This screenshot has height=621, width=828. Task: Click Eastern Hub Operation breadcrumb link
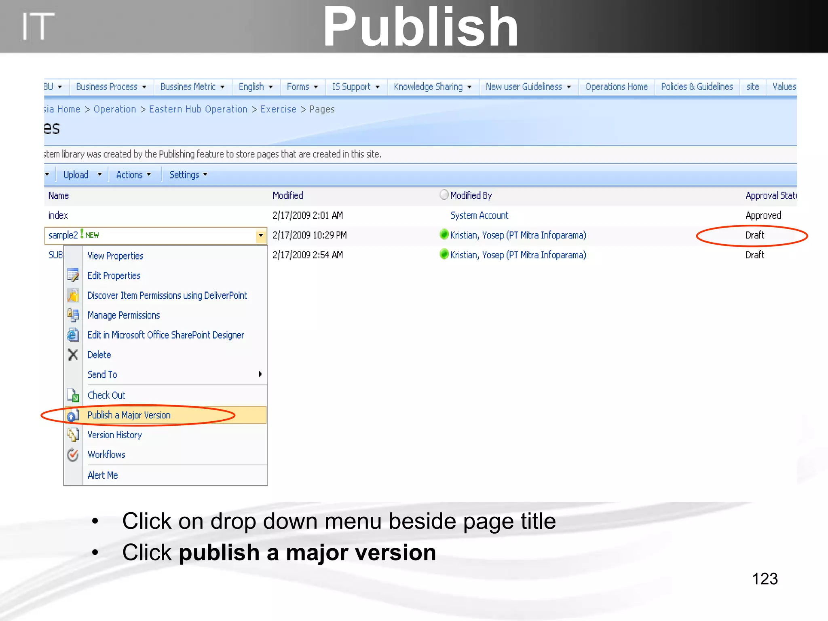[x=198, y=109]
